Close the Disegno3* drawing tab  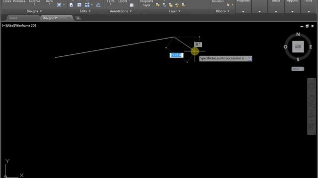[x=69, y=18]
